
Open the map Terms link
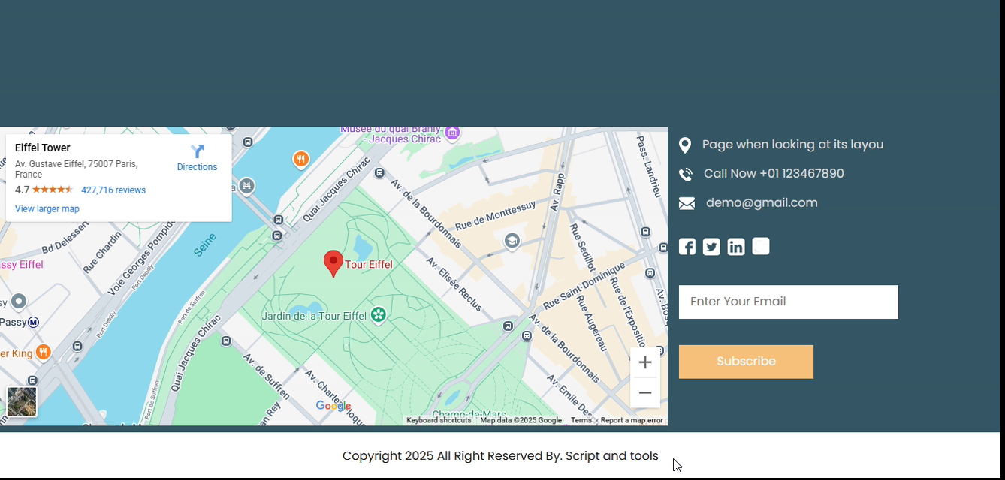581,420
